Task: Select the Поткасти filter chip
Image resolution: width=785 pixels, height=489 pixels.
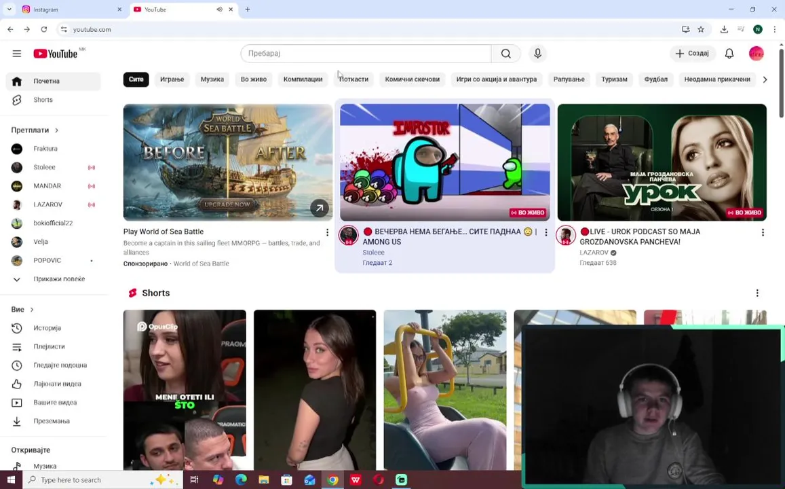Action: (354, 79)
